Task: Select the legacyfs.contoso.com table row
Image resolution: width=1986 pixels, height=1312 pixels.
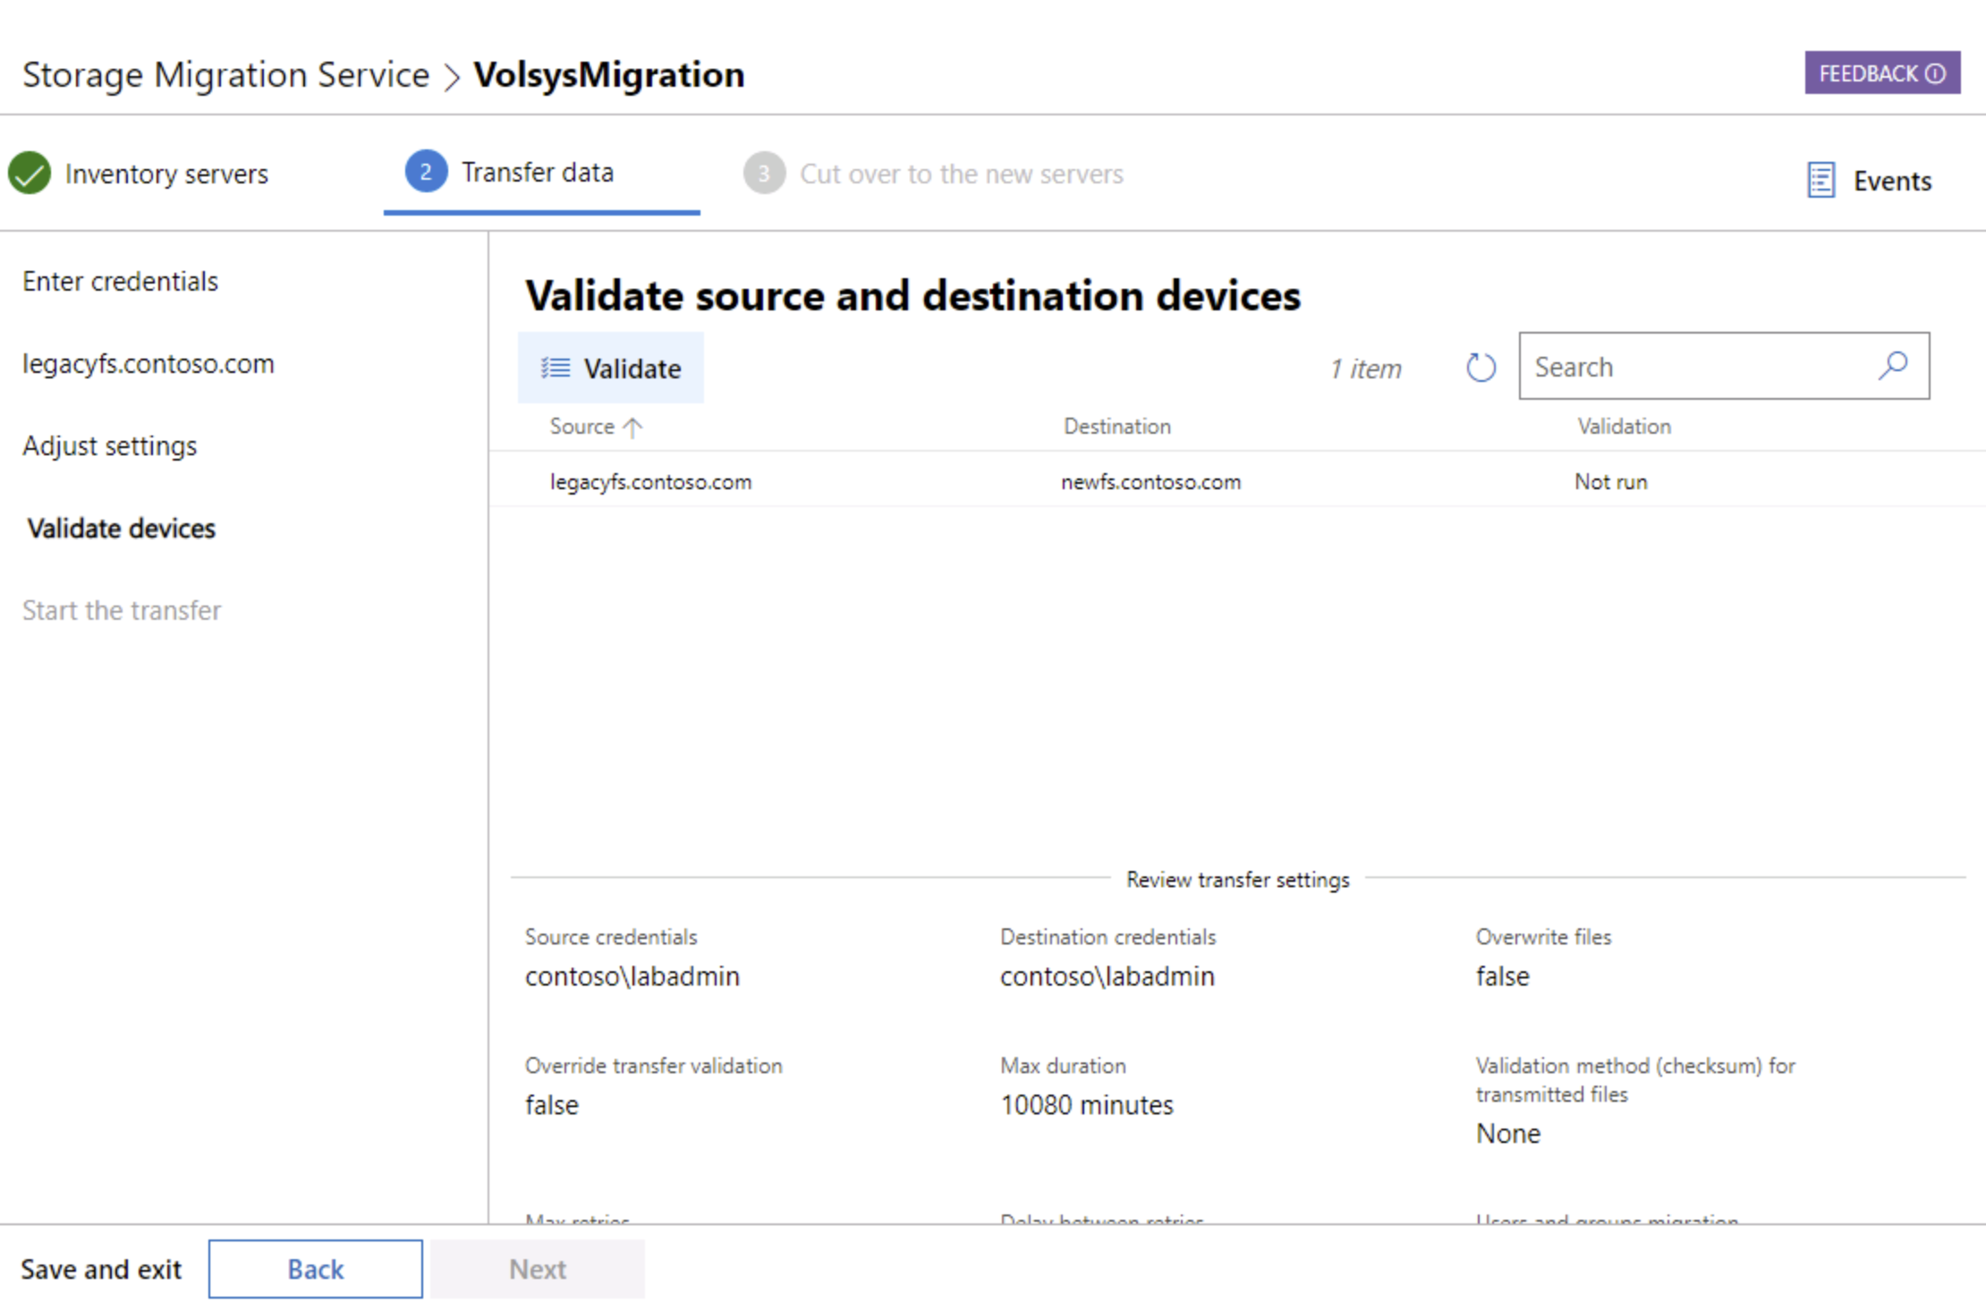Action: (984, 481)
